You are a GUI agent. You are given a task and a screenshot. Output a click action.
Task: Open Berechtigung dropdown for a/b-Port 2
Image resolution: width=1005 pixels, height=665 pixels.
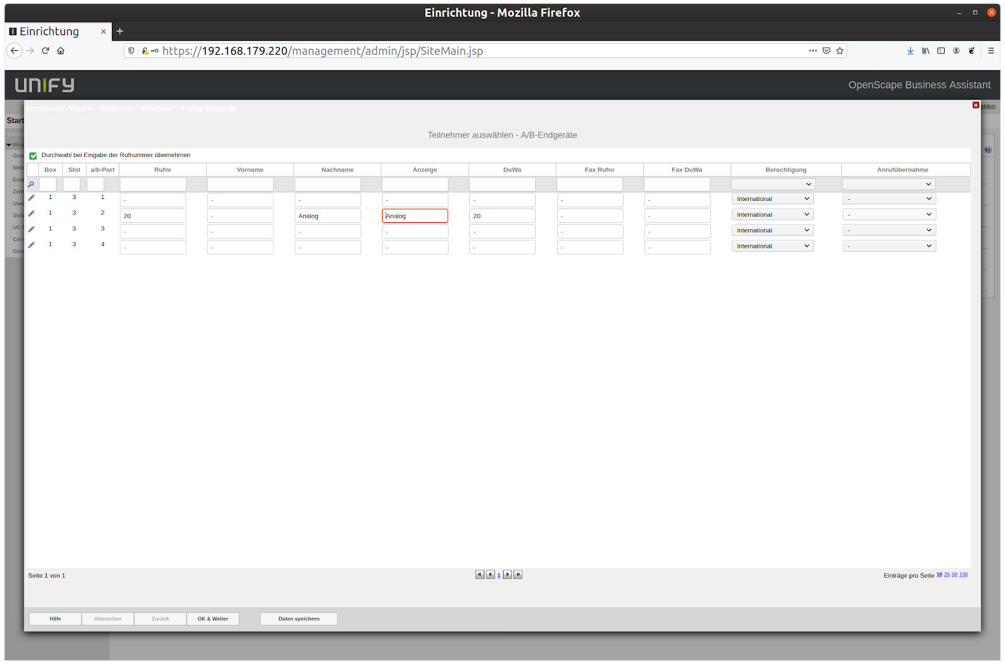[x=773, y=214]
